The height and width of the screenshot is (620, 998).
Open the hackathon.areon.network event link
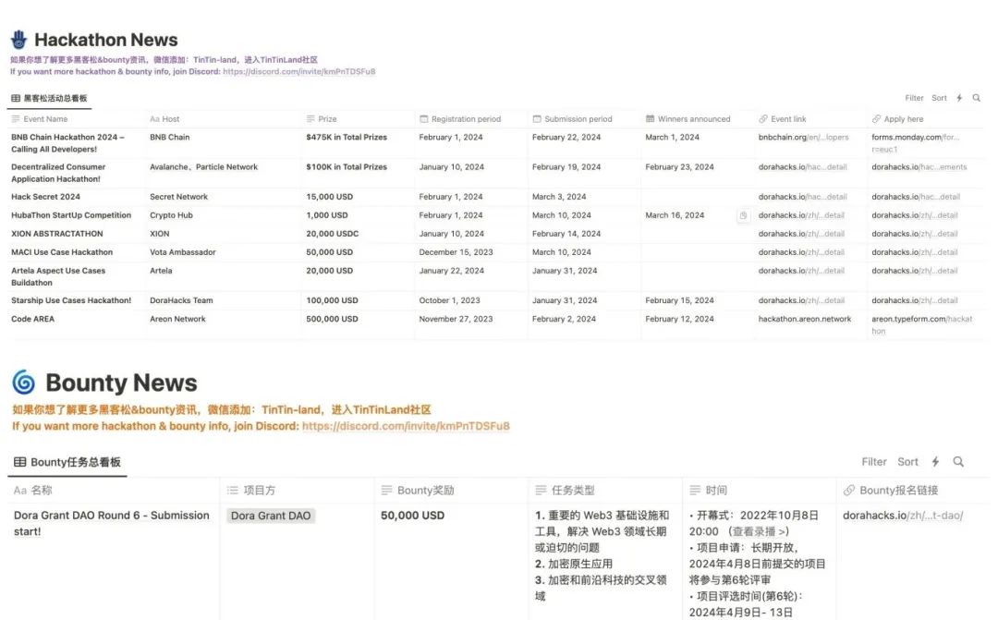pyautogui.click(x=805, y=319)
